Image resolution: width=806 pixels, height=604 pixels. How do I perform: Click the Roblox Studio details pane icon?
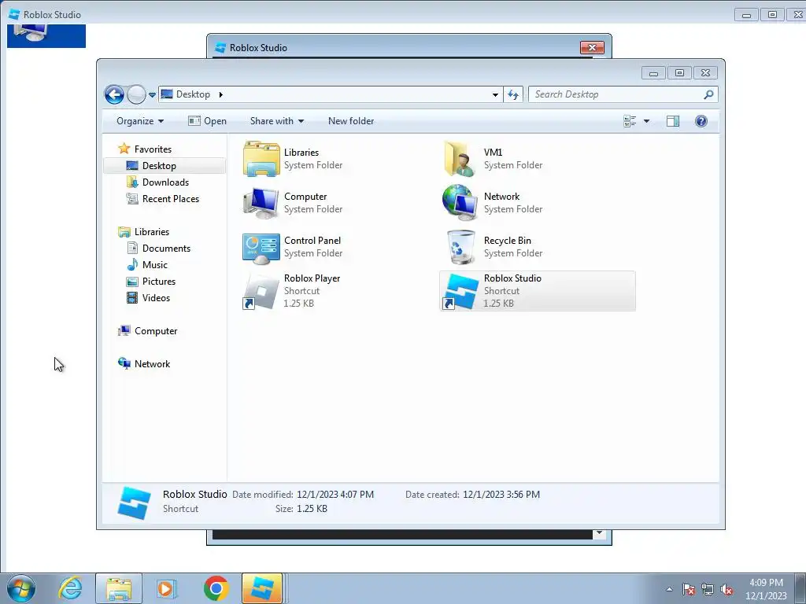point(134,502)
